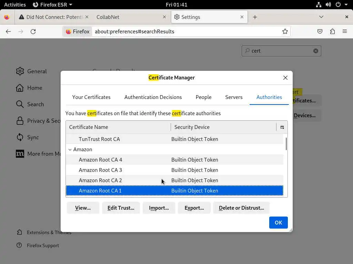Screen dimensions: 353x264
Task: Close the Certificate Manager dialog
Action: pyautogui.click(x=285, y=78)
